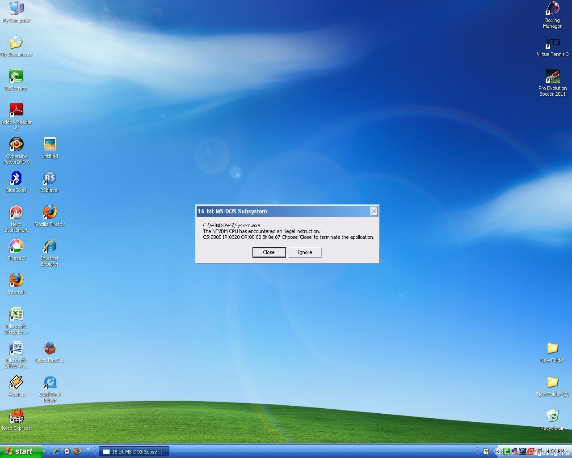
Task: Select the untitled image file on desktop
Action: [50, 148]
